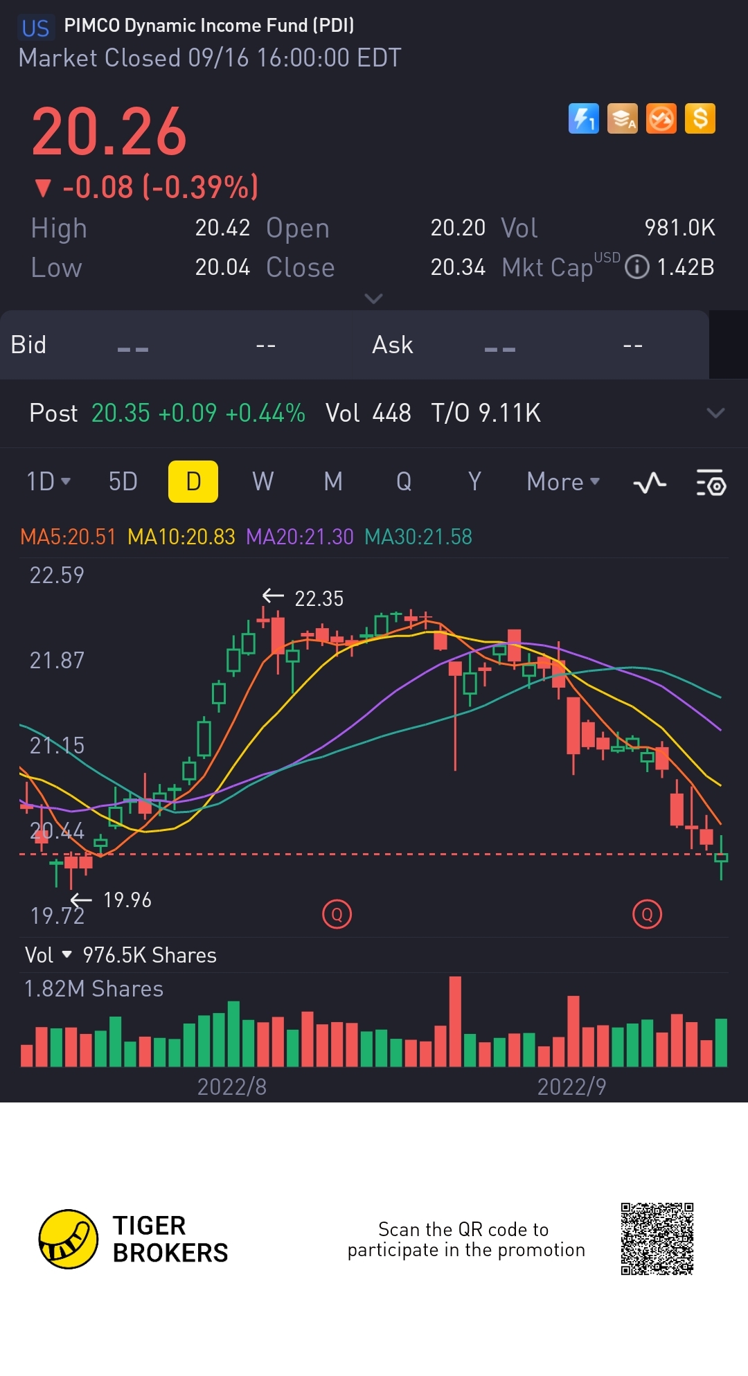Tap the Vol 981.0K value

(x=679, y=228)
